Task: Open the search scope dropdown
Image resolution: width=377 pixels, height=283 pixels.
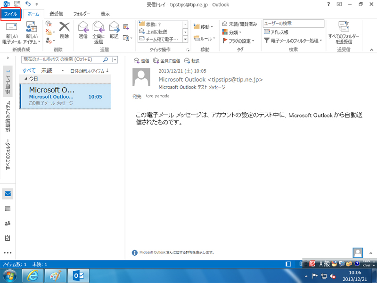Action: tap(115, 60)
